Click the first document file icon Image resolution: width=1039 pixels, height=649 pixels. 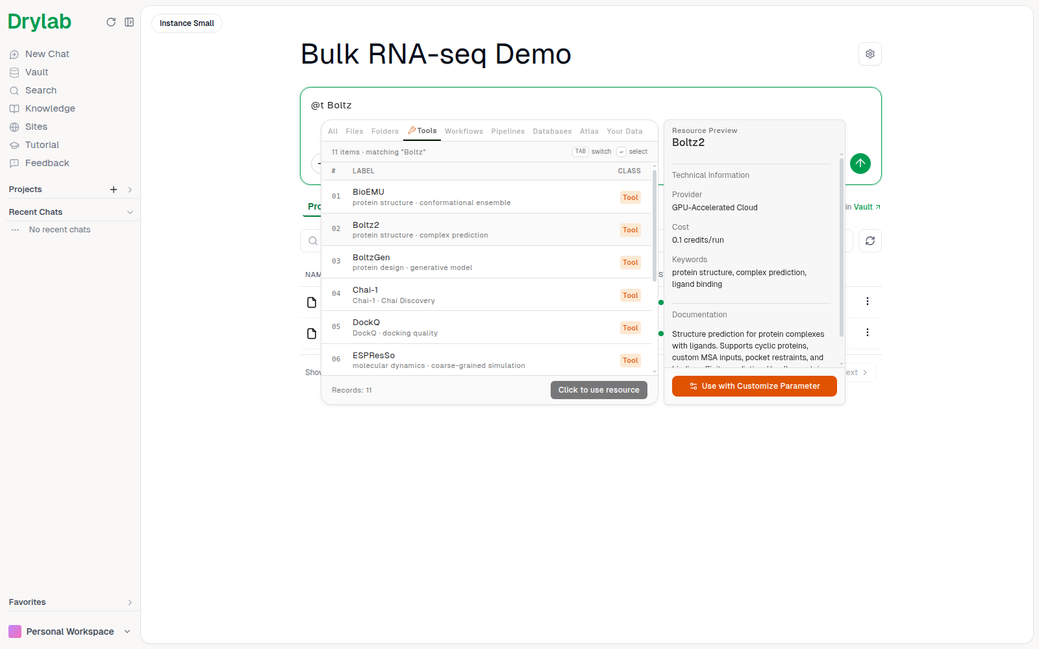[x=312, y=302]
